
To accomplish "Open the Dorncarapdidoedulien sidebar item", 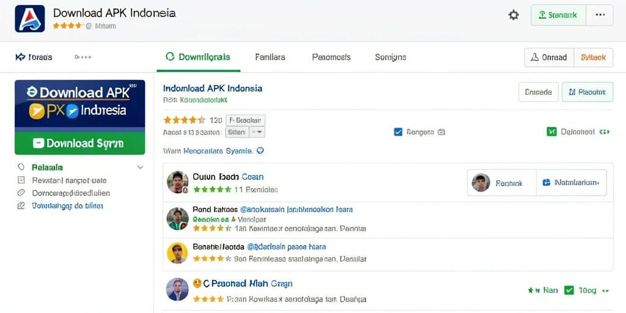I will 71,193.
